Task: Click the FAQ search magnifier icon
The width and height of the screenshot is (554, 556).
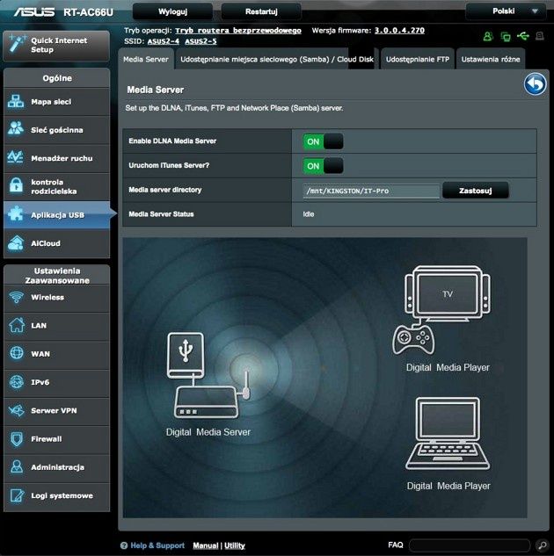Action: point(541,545)
